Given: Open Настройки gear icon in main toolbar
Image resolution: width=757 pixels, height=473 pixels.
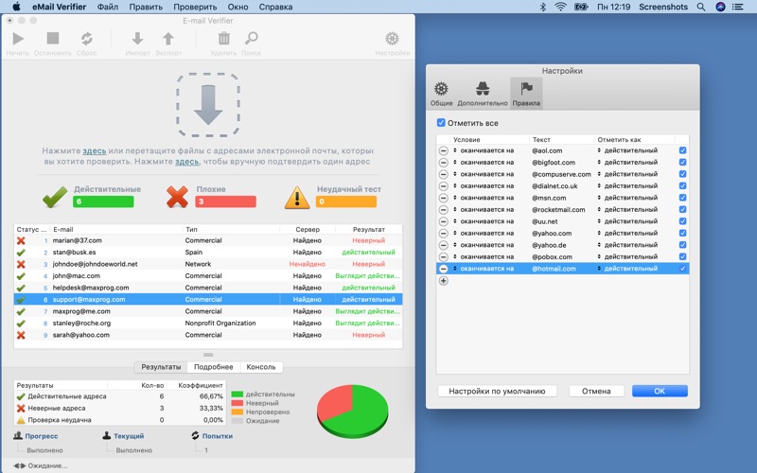Looking at the screenshot, I should tap(392, 39).
